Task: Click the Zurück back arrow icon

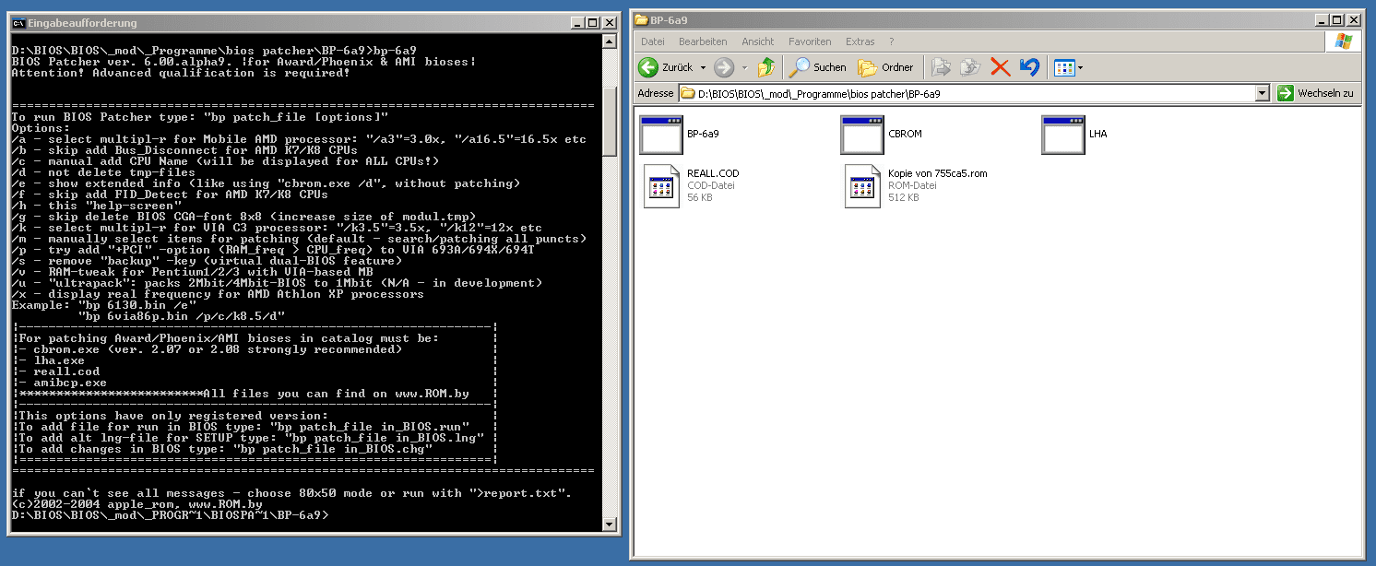Action: [648, 67]
